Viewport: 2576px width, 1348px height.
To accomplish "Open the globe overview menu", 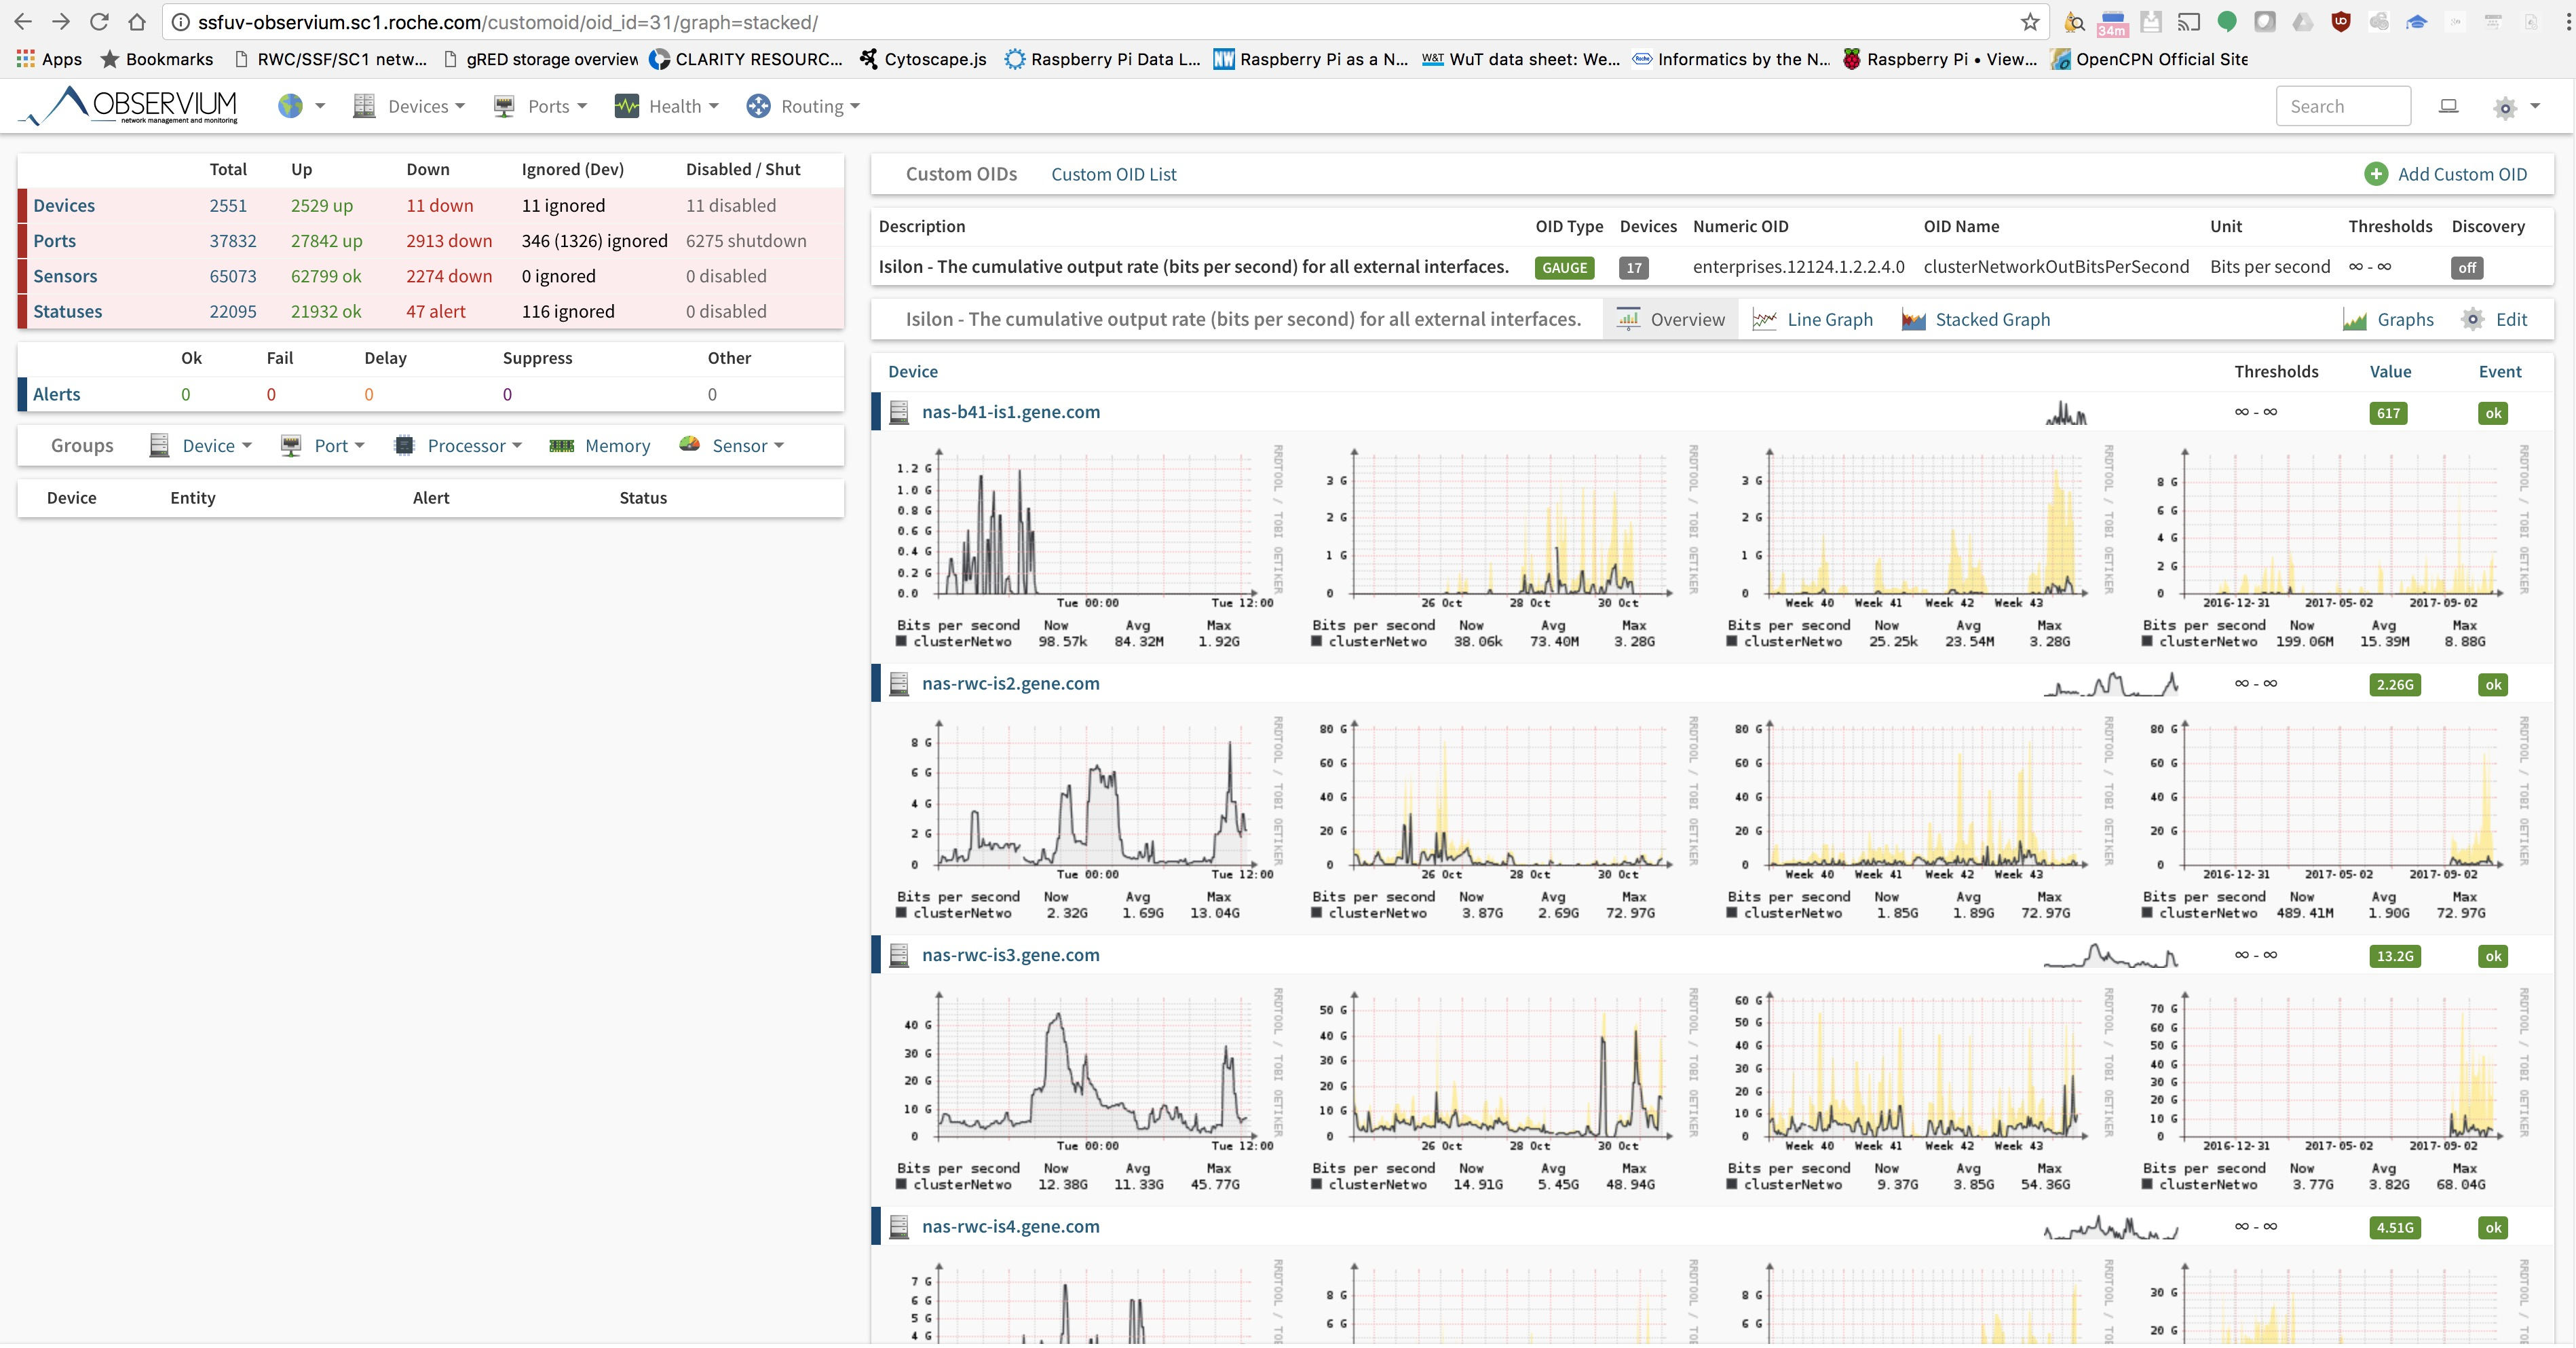I will (x=301, y=106).
